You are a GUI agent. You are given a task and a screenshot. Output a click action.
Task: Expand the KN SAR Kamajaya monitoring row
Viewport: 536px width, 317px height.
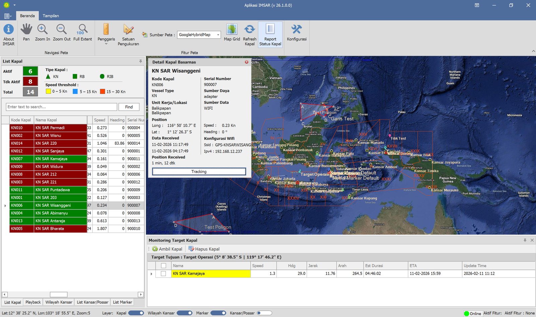[x=151, y=274]
